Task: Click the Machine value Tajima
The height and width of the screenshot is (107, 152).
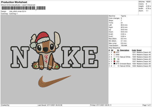Action: pyautogui.click(x=123, y=16)
